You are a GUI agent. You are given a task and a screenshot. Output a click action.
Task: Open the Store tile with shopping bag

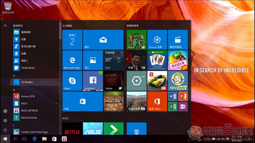click(x=83, y=101)
